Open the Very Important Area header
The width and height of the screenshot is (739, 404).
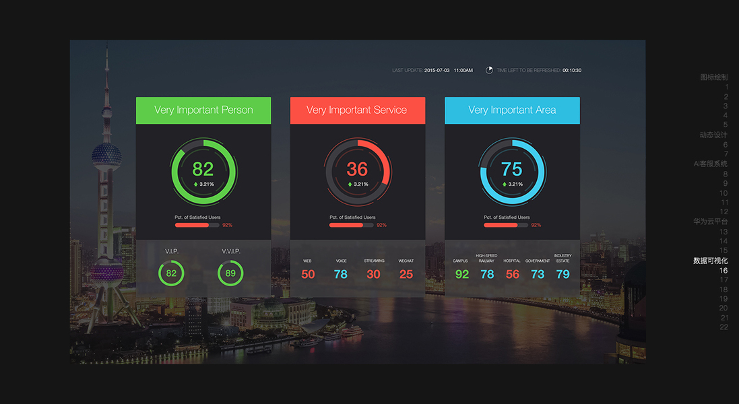pos(512,110)
